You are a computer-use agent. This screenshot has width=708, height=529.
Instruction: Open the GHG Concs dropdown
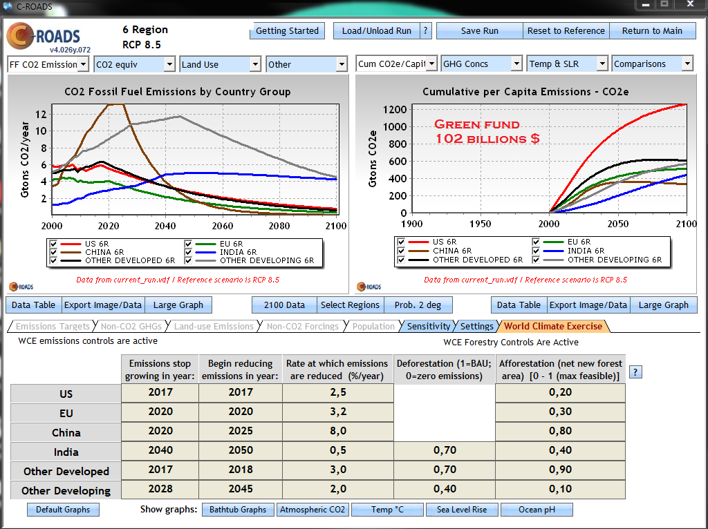482,64
